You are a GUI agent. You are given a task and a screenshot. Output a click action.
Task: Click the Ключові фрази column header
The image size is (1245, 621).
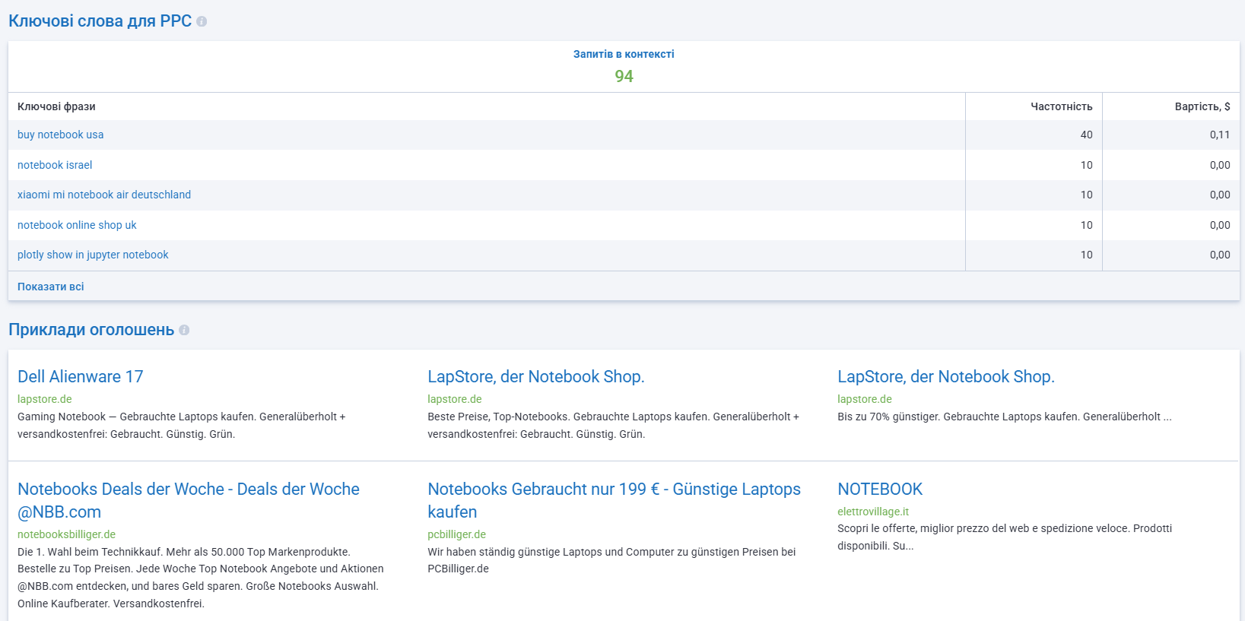[56, 106]
